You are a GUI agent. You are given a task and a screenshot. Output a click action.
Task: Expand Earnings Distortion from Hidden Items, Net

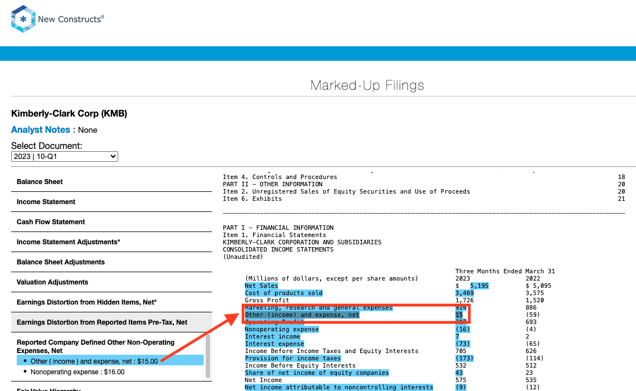[x=111, y=302]
